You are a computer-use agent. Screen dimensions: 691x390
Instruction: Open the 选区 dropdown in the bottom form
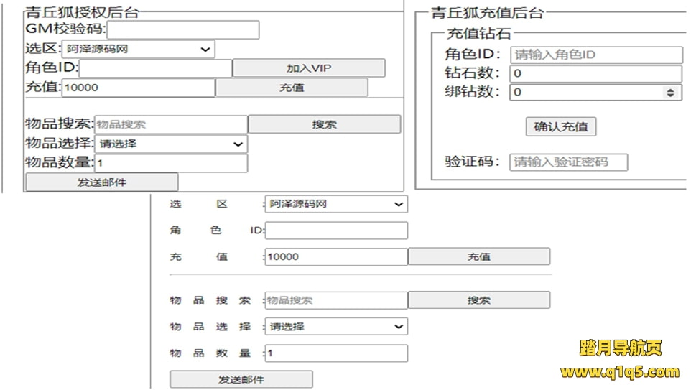click(x=335, y=204)
